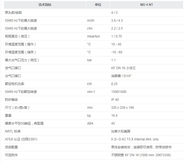Click the 技术指标 column header

click(45, 5)
